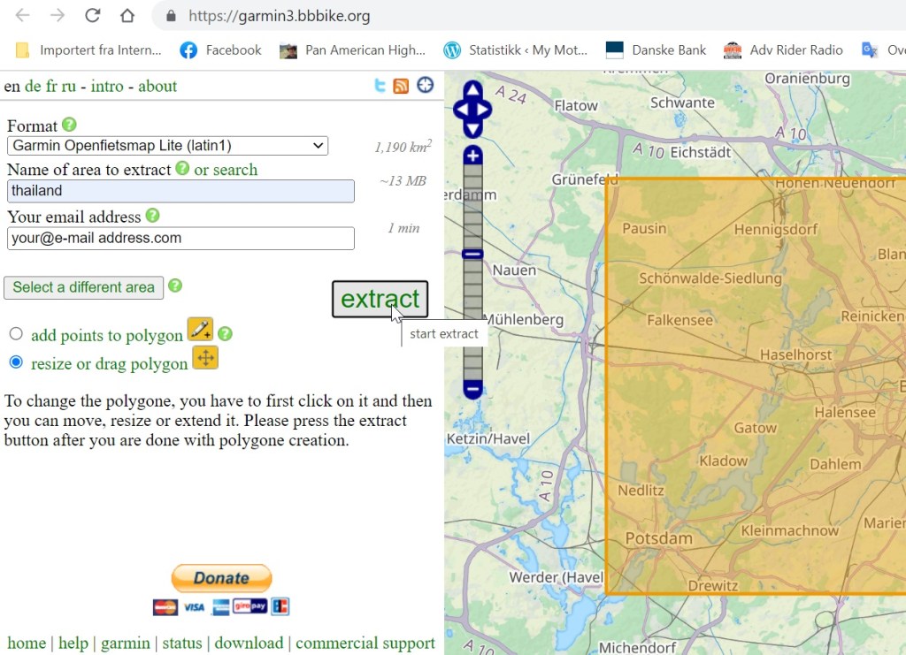The width and height of the screenshot is (906, 655).
Task: Reload the page in browser toolbar
Action: tap(92, 16)
